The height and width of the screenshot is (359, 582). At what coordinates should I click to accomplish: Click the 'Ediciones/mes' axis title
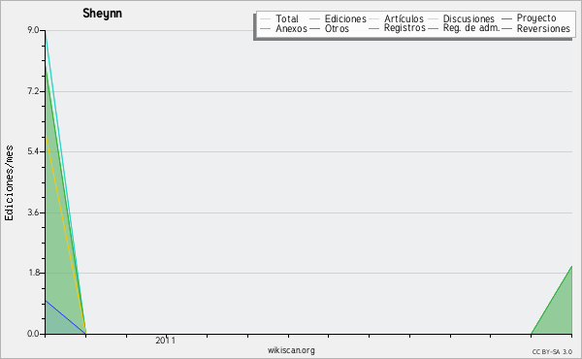(x=10, y=183)
